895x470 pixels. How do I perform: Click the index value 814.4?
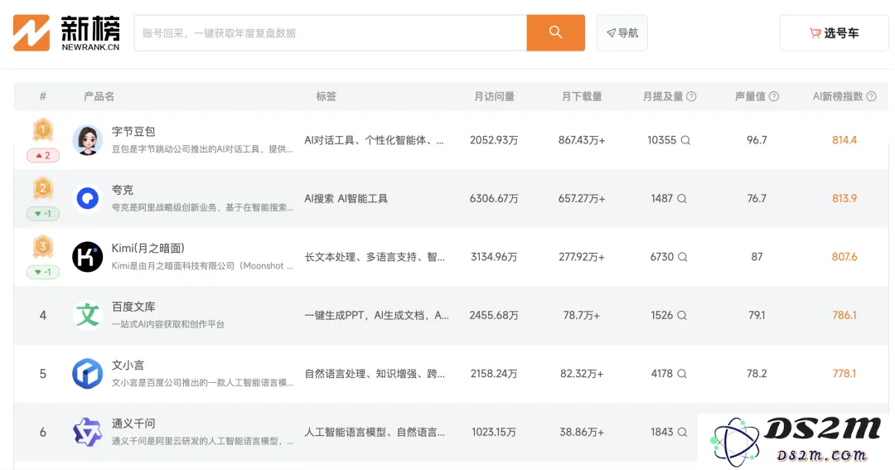tap(844, 140)
